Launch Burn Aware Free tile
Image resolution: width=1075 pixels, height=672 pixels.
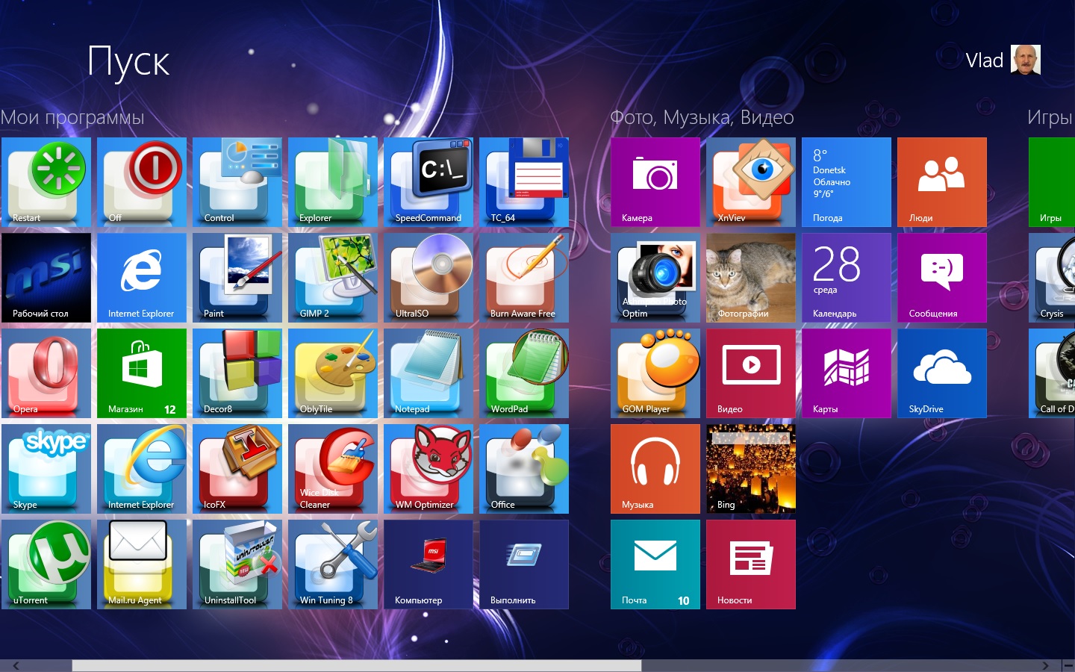[524, 278]
